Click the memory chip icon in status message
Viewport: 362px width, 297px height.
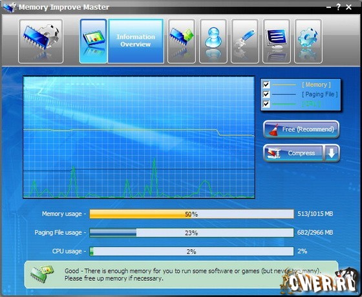coord(42,274)
